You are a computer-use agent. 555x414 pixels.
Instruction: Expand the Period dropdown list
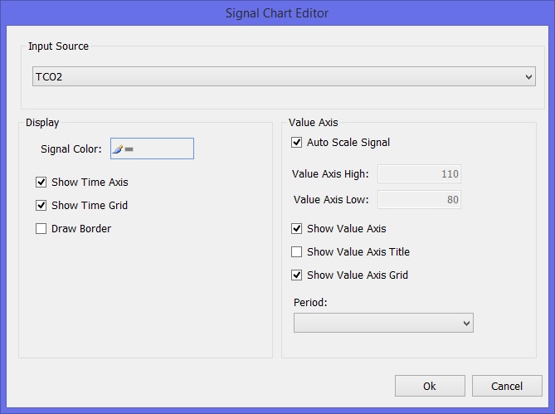click(x=383, y=323)
